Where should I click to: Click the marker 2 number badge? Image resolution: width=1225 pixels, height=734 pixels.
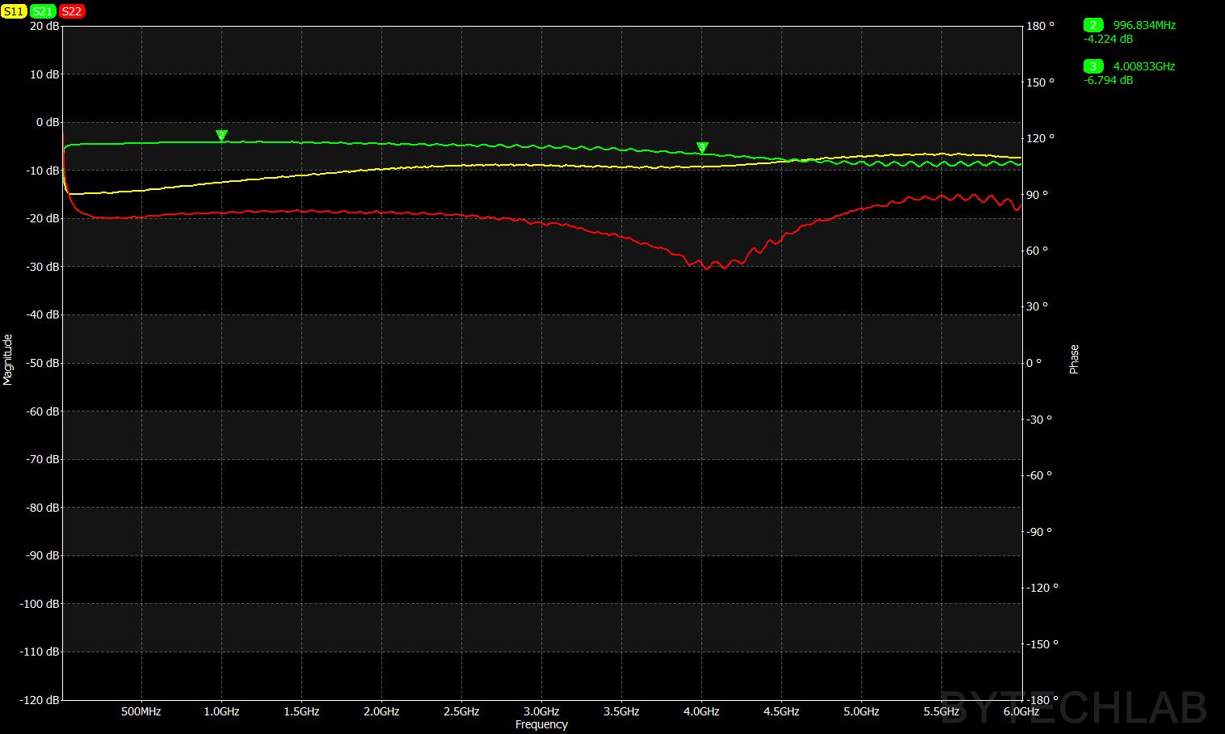point(1093,25)
